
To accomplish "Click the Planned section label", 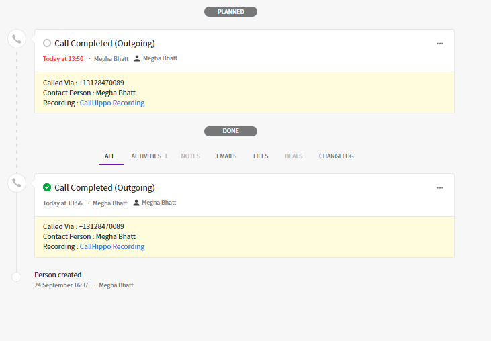I will click(x=230, y=12).
